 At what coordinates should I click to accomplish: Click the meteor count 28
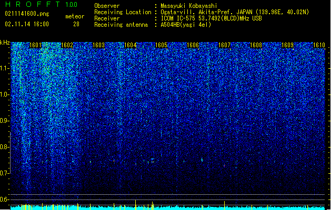point(76,24)
